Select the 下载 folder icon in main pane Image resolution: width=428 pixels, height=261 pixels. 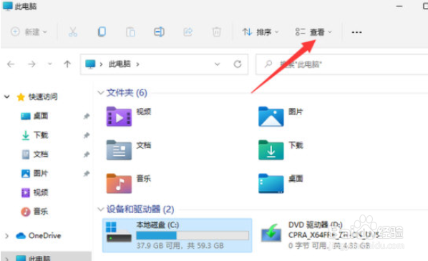click(x=271, y=150)
